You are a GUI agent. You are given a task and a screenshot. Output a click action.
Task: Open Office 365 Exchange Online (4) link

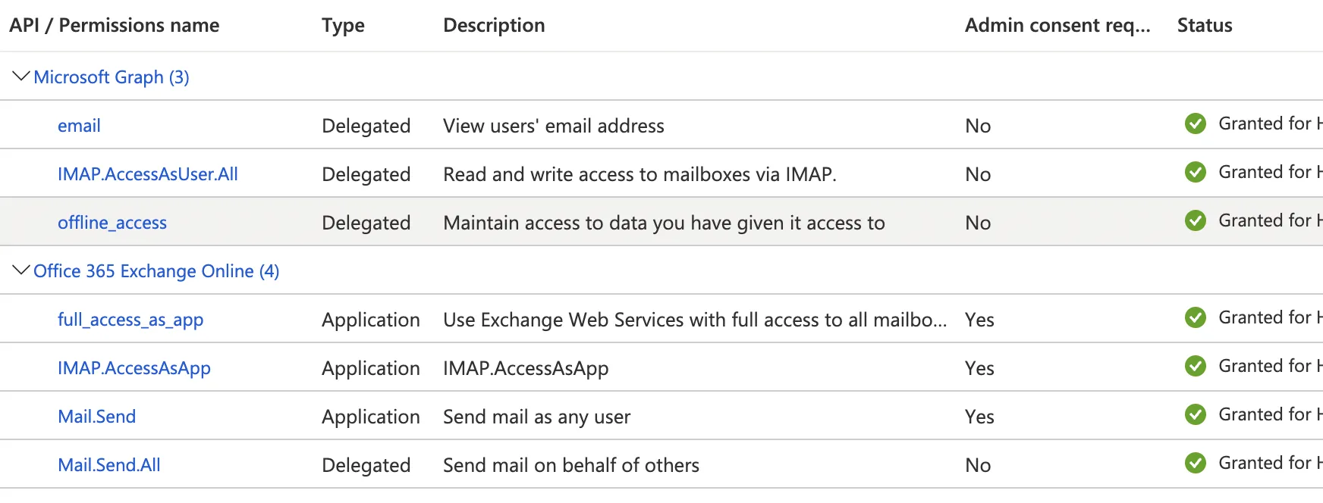click(x=156, y=271)
